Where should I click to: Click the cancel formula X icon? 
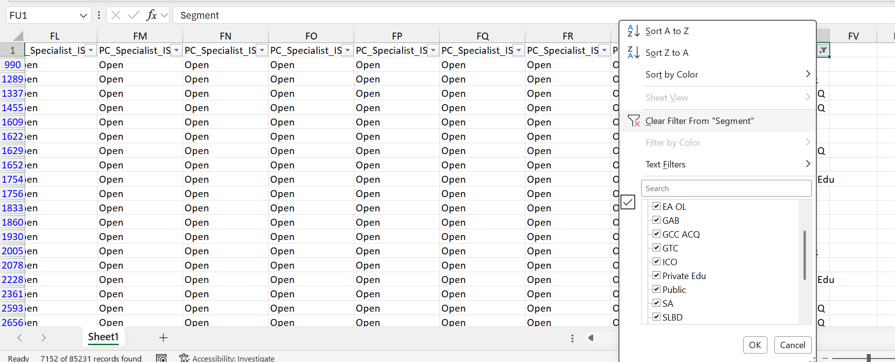(x=116, y=15)
